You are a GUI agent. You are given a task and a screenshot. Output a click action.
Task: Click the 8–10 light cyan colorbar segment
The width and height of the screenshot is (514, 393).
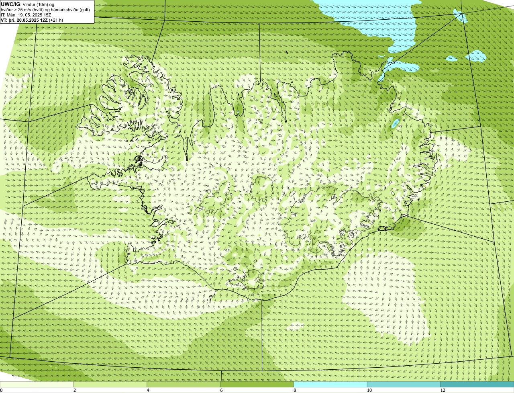point(330,384)
